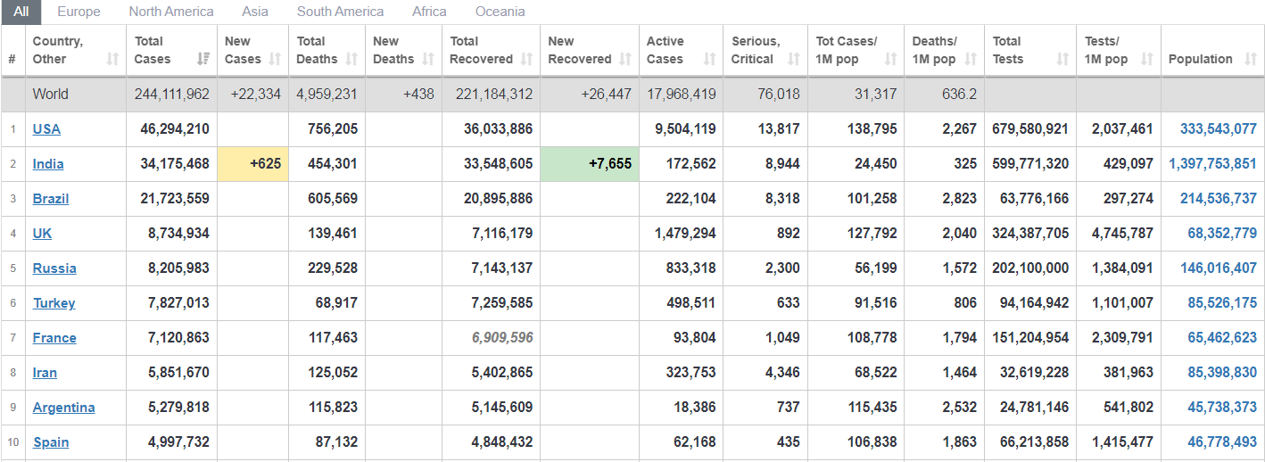Click sort icon beside New Deaths header
Image resolution: width=1265 pixels, height=462 pixels.
click(428, 59)
